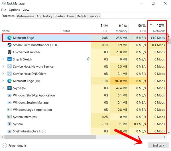Maximize the Task Manager window
The width and height of the screenshot is (171, 151).
pos(153,3)
